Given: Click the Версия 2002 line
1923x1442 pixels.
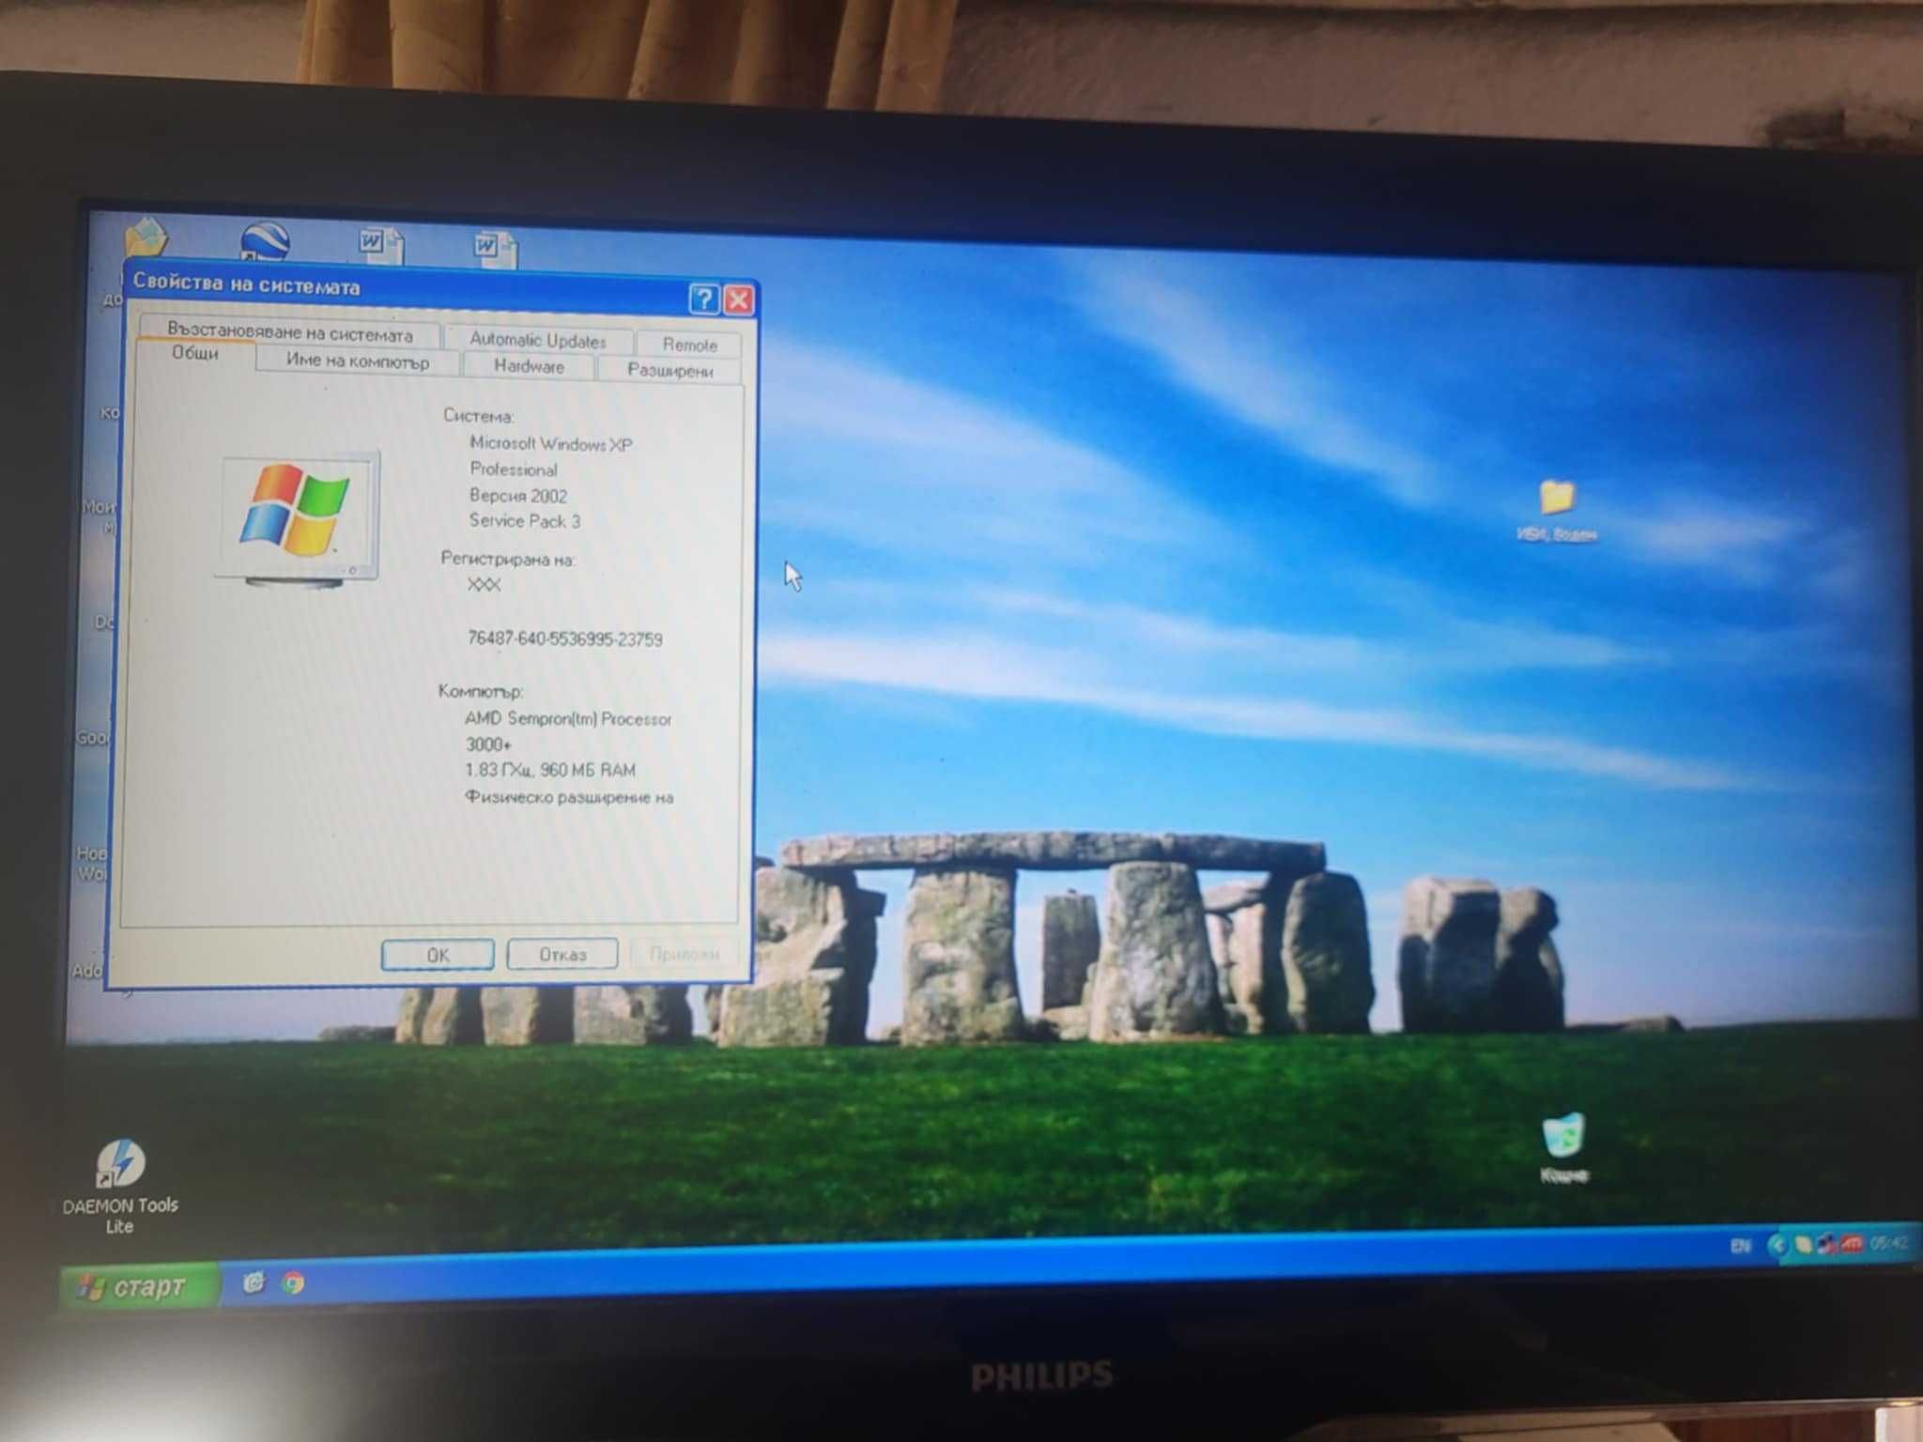Looking at the screenshot, I should [518, 495].
